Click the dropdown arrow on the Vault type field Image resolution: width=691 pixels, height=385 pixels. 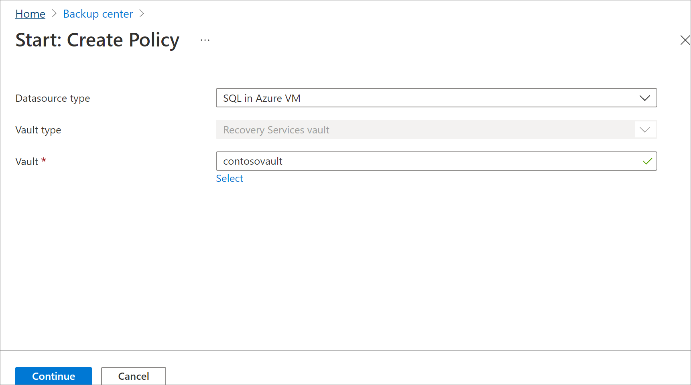[645, 129]
